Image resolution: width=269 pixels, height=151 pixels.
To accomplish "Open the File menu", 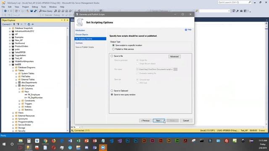I will [x=3, y=7].
